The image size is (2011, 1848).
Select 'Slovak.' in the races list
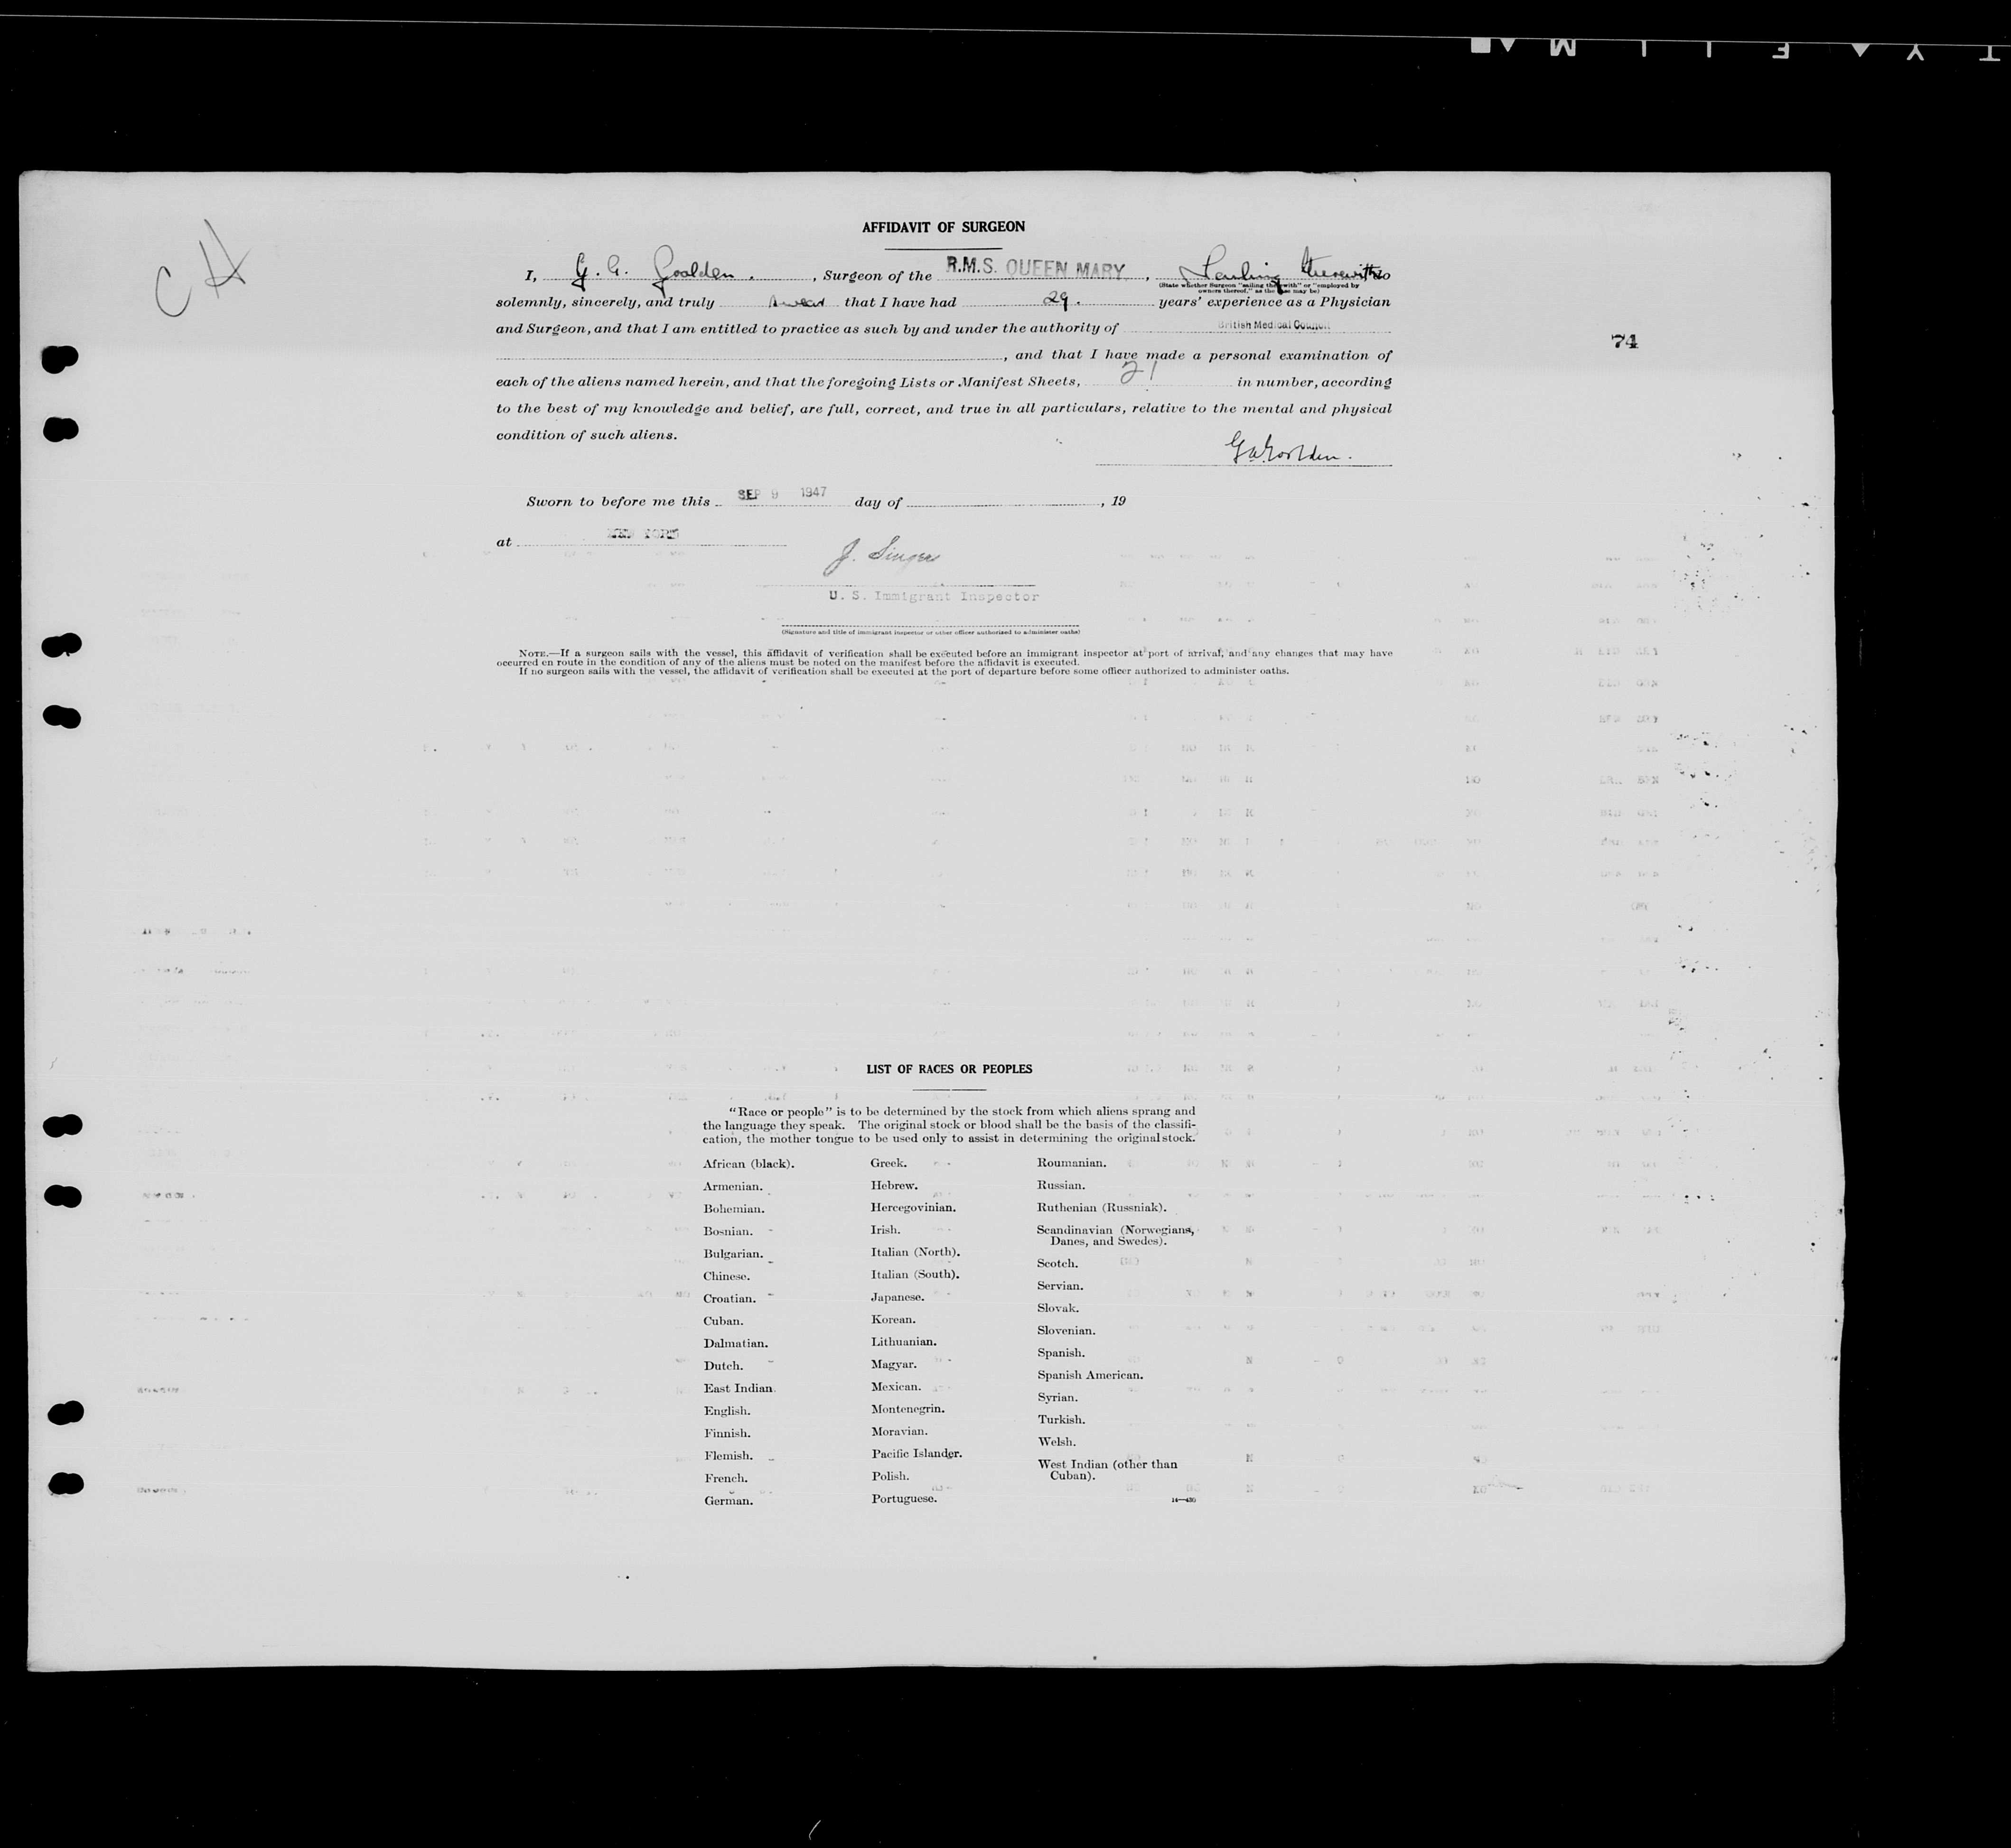click(x=1057, y=1308)
